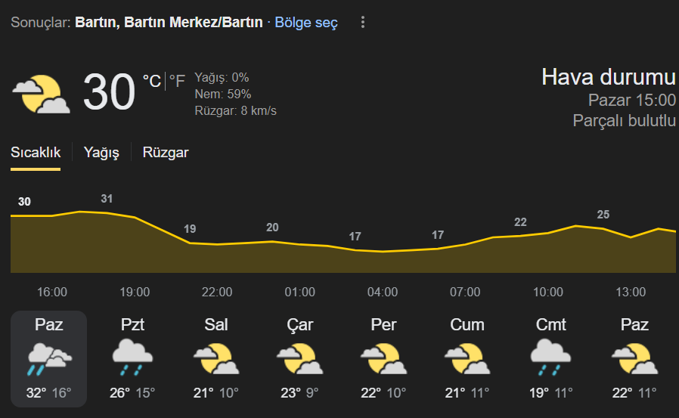Select Sal partly cloudy forecast icon
This screenshot has height=418, width=679.
[216, 358]
